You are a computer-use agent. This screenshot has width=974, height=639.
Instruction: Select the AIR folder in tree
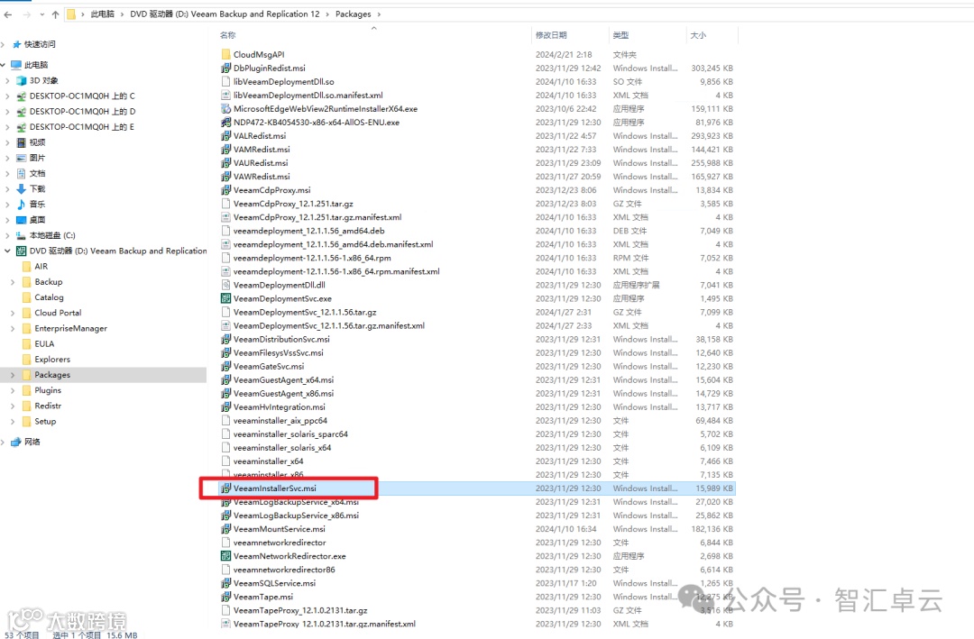tap(41, 267)
